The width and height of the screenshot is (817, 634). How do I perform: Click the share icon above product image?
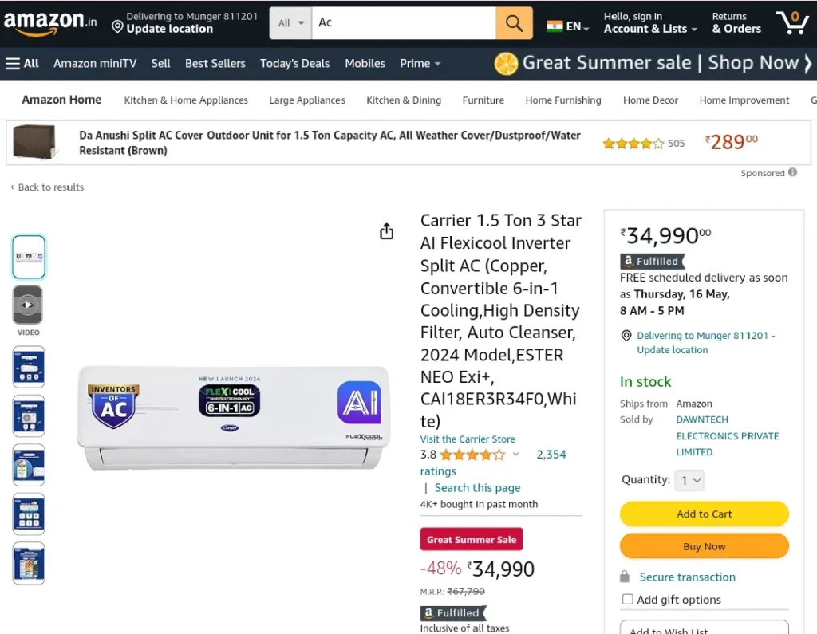(x=387, y=231)
